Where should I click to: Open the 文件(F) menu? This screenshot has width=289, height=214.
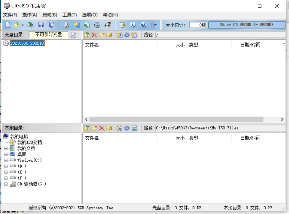tap(10, 15)
